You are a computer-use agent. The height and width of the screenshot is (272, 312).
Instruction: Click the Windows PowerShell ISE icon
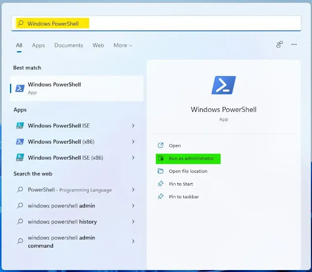[20, 126]
